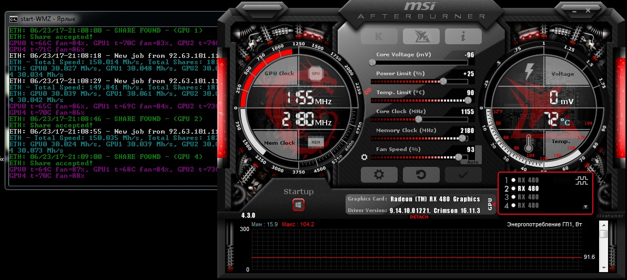Select GPU 3 RX 480 in list
Viewport: 627px width, 280px height.
coord(522,197)
